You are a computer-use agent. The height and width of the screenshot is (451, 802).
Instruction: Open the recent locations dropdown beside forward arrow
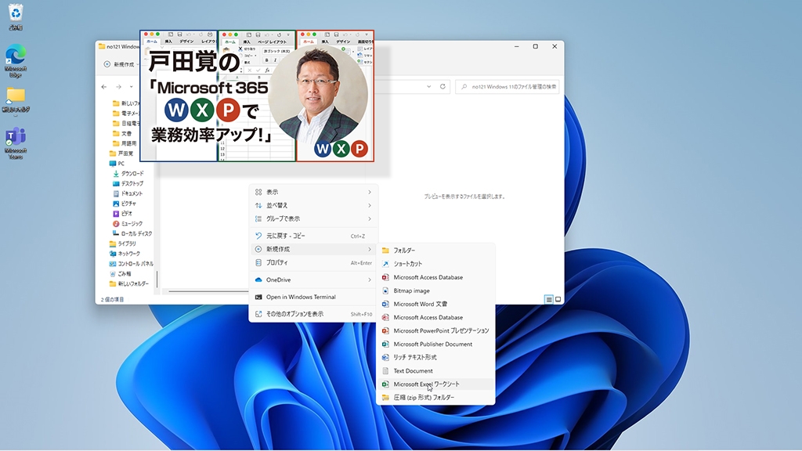[131, 87]
